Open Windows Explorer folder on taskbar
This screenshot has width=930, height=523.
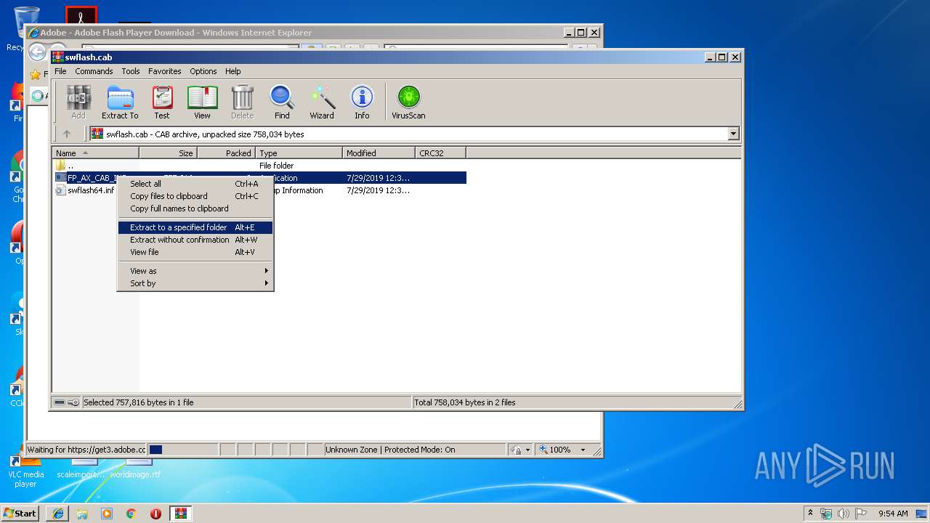click(x=82, y=514)
